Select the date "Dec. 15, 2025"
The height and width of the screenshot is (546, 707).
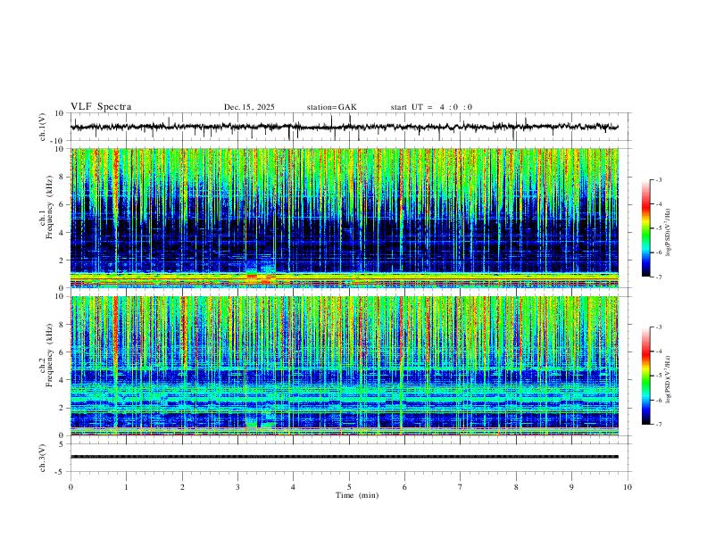pos(249,107)
